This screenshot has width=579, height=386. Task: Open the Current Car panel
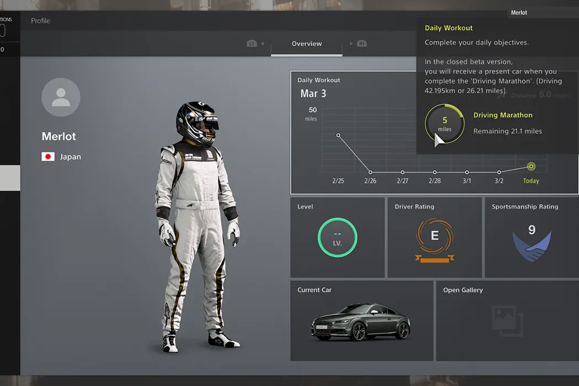[362, 321]
